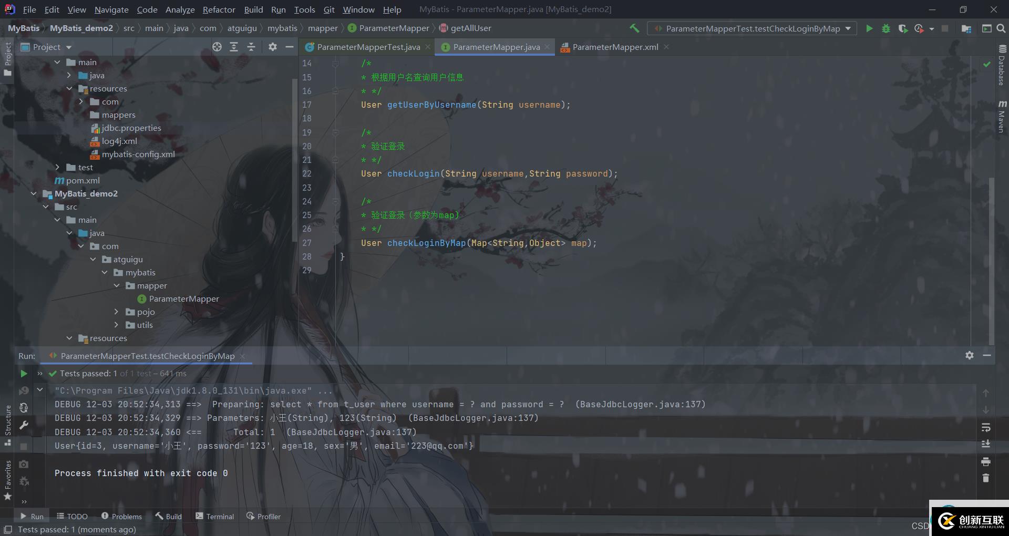
Task: Open the Refactor menu
Action: click(x=219, y=9)
